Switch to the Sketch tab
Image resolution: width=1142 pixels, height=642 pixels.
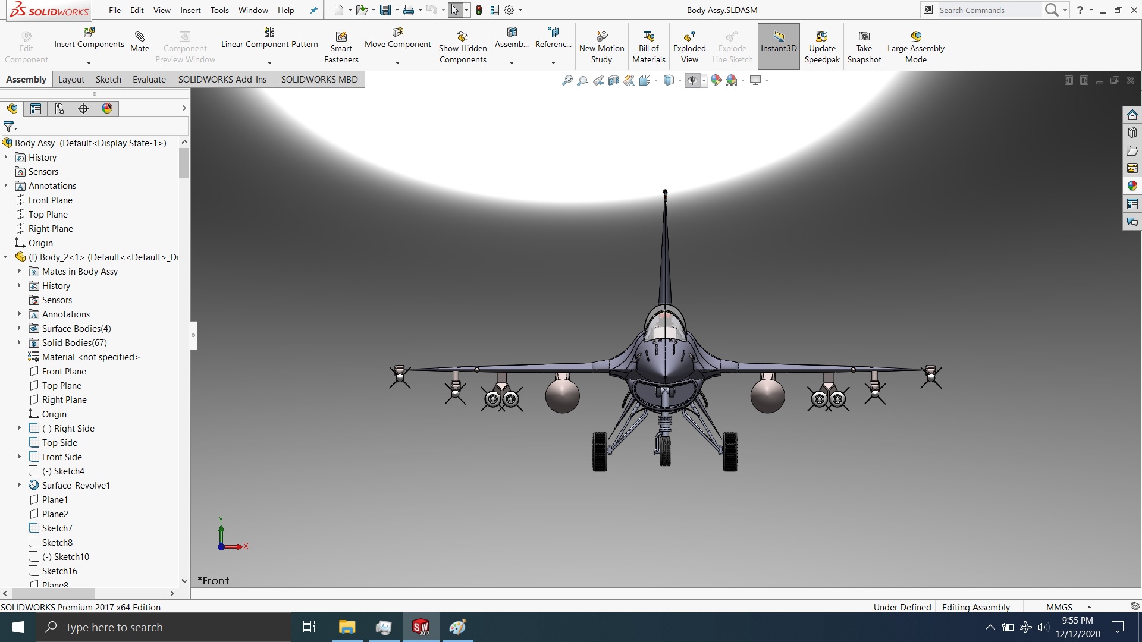coord(108,80)
